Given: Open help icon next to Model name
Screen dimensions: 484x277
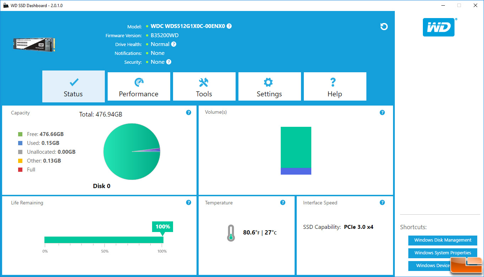Looking at the screenshot, I should (x=229, y=26).
